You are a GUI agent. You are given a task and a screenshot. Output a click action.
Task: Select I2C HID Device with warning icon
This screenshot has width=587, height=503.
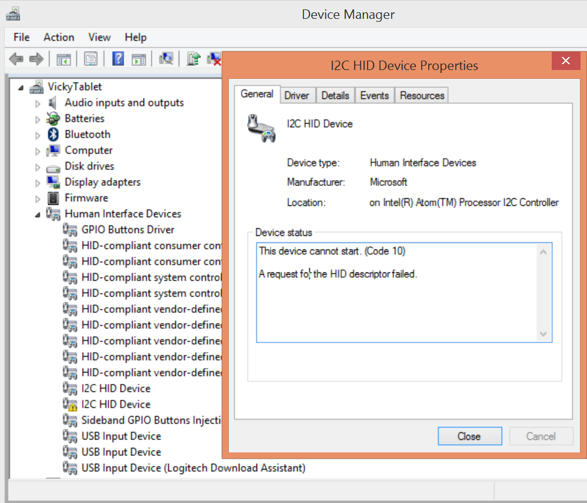(x=115, y=404)
